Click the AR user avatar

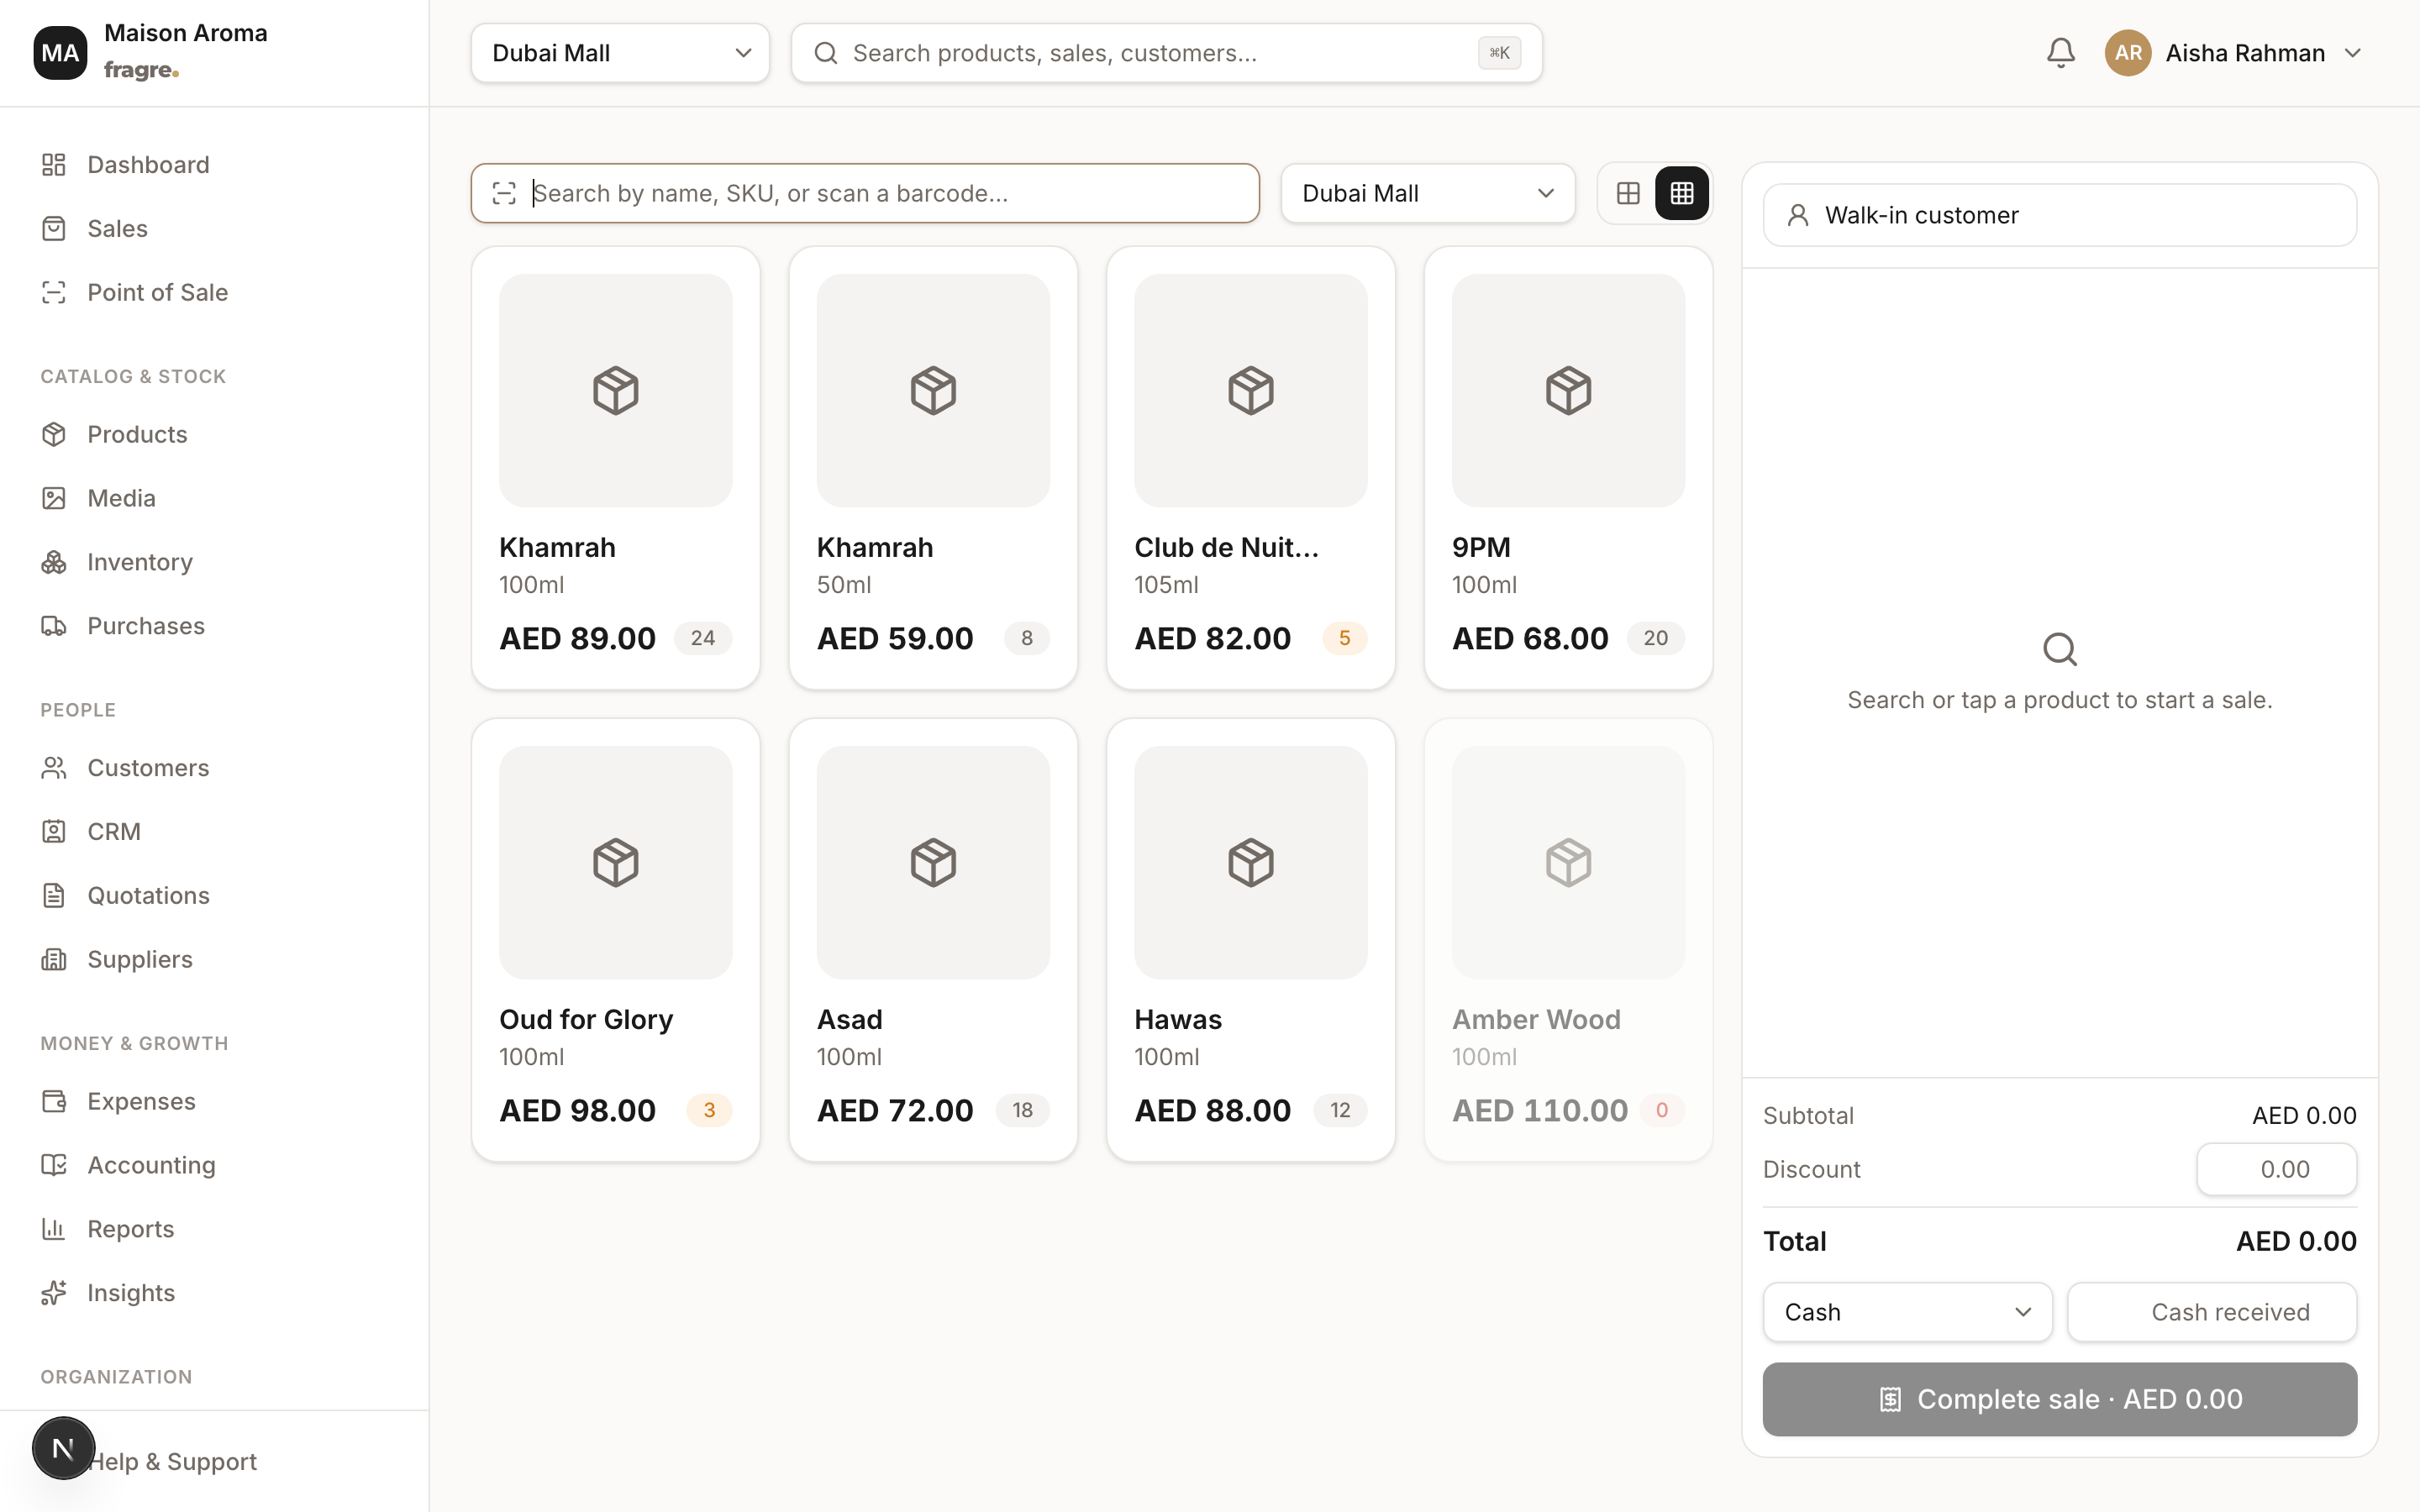tap(2128, 53)
